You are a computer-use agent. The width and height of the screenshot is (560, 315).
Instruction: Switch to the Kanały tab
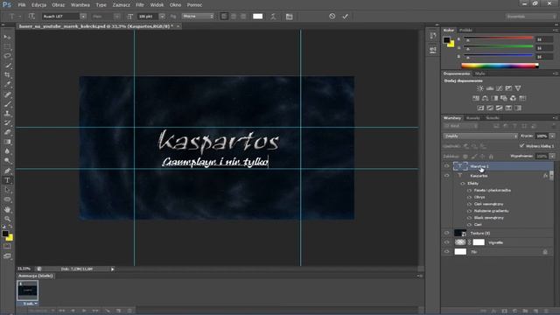click(x=472, y=118)
